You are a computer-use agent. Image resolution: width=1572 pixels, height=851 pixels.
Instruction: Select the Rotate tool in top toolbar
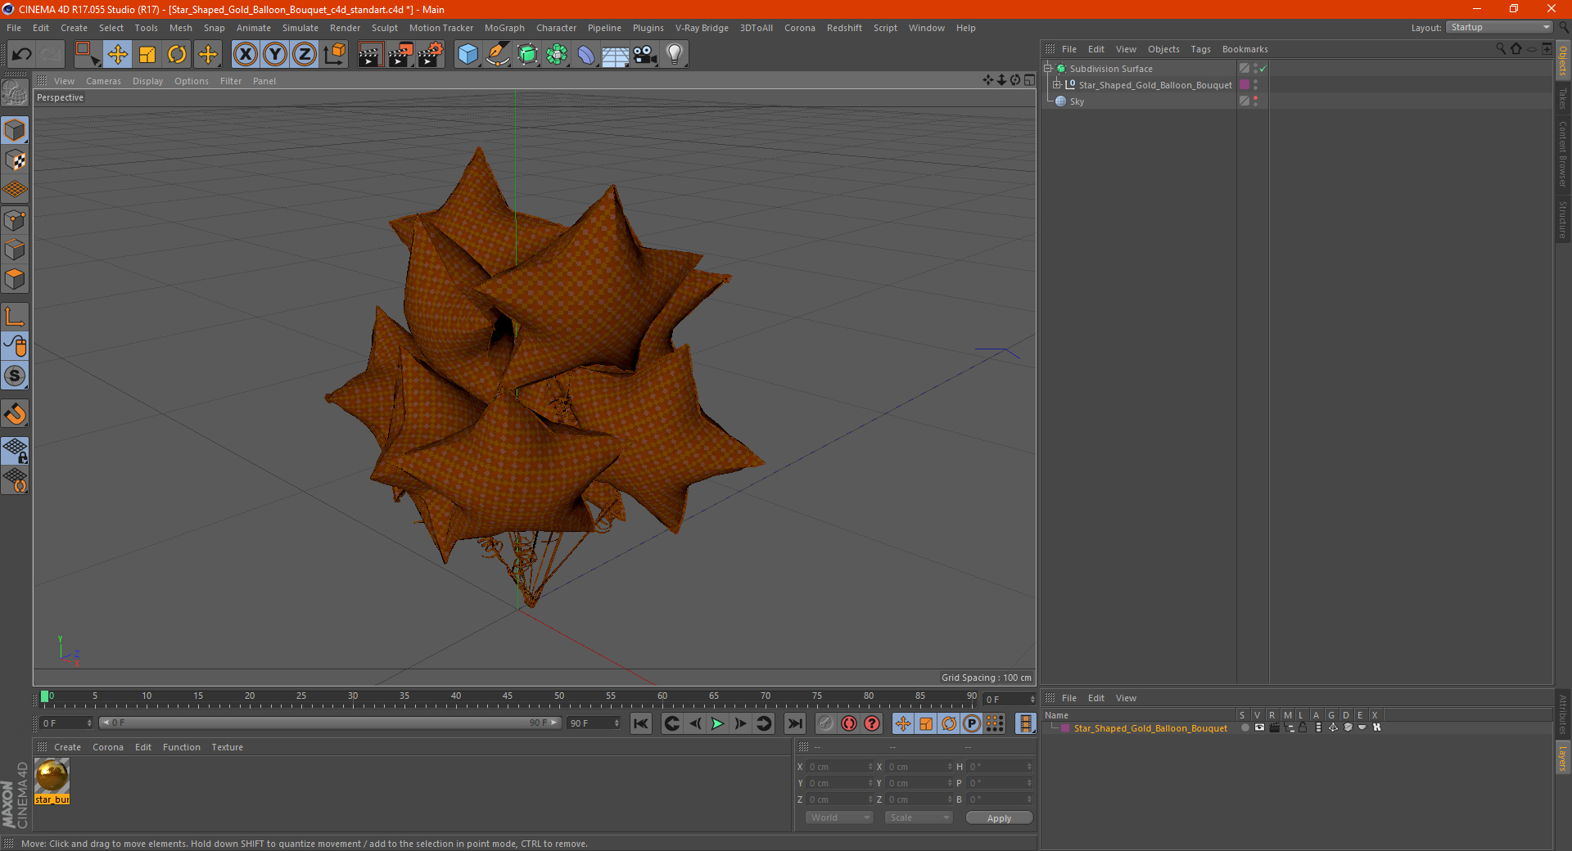point(177,55)
